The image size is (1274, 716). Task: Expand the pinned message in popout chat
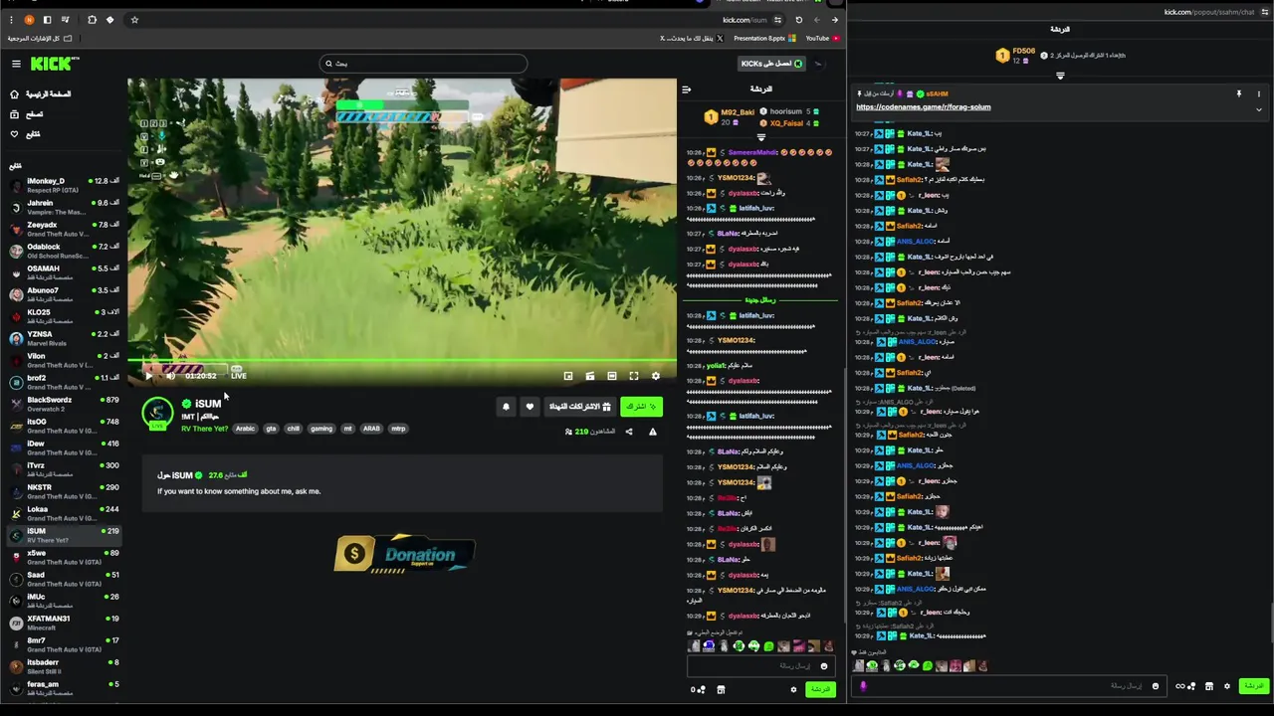(1258, 108)
